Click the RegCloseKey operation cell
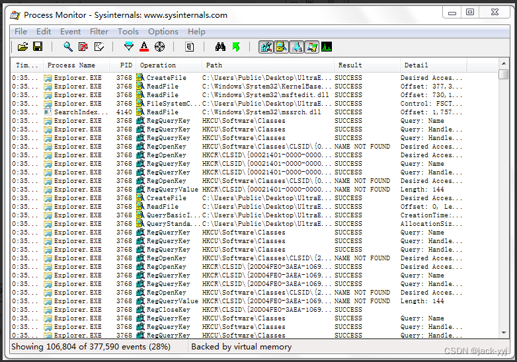This screenshot has height=362, width=517. [168, 310]
